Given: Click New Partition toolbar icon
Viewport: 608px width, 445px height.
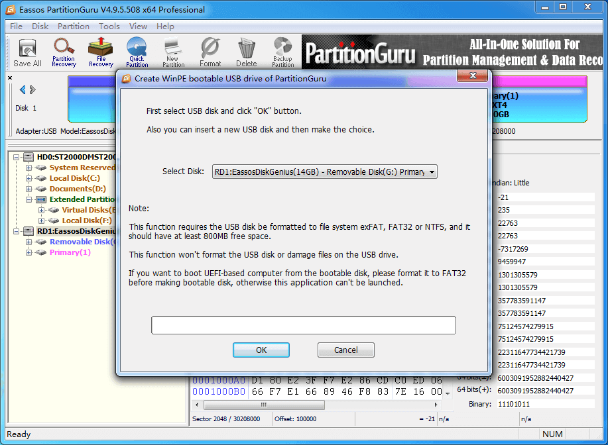Looking at the screenshot, I should 173,53.
